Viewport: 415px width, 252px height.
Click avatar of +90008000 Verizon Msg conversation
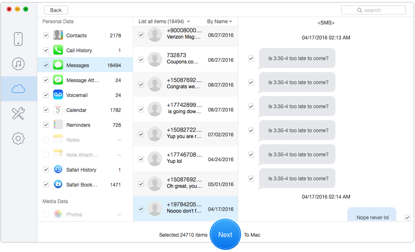coord(154,35)
